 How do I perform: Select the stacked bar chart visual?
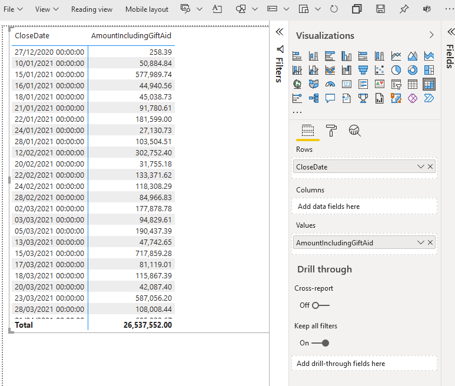click(x=297, y=56)
